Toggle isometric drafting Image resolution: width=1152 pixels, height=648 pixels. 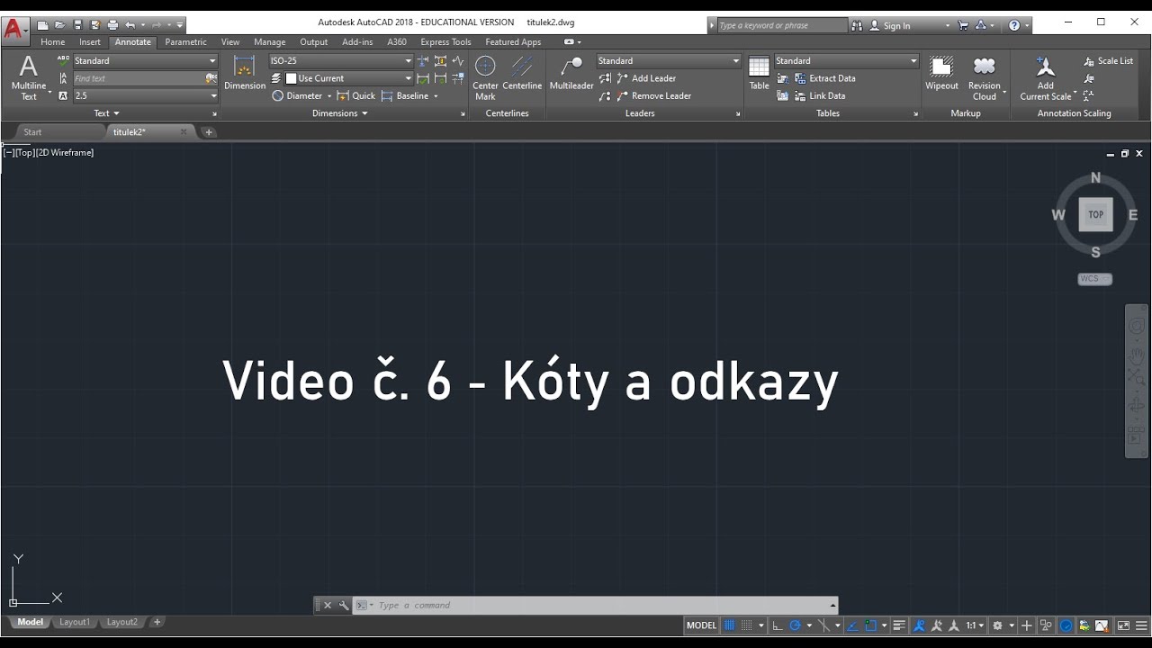pos(822,625)
